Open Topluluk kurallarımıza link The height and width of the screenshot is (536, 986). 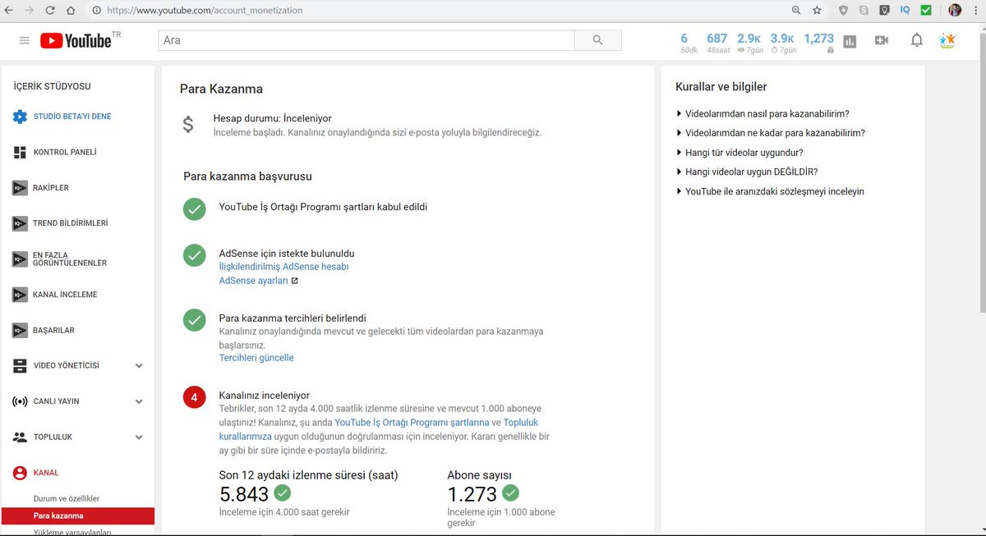coord(379,428)
